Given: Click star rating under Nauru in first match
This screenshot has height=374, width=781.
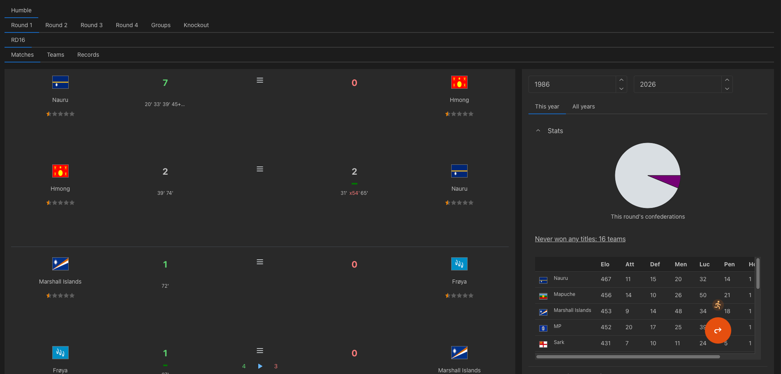Looking at the screenshot, I should point(60,114).
